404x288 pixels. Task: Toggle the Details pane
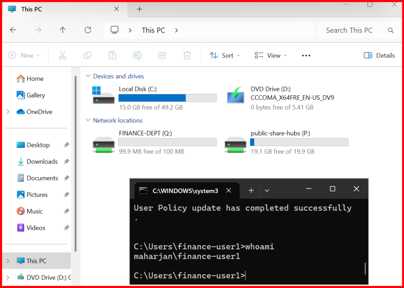(379, 56)
